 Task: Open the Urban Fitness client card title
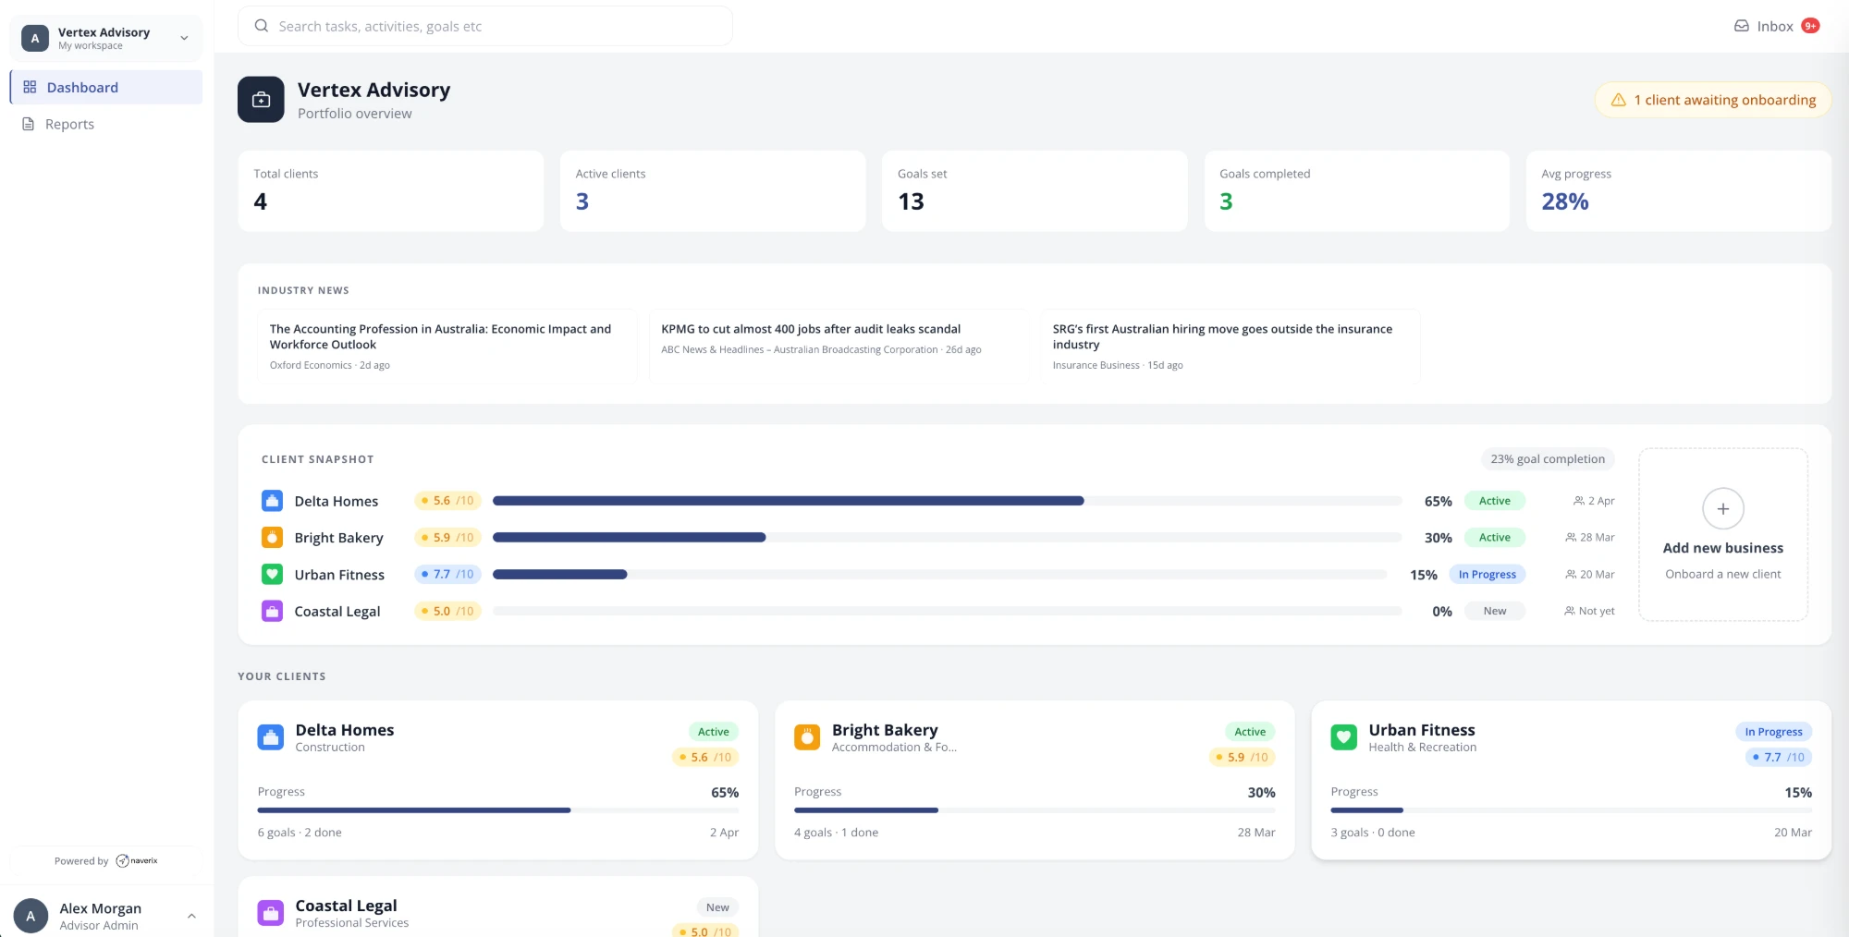pos(1422,730)
